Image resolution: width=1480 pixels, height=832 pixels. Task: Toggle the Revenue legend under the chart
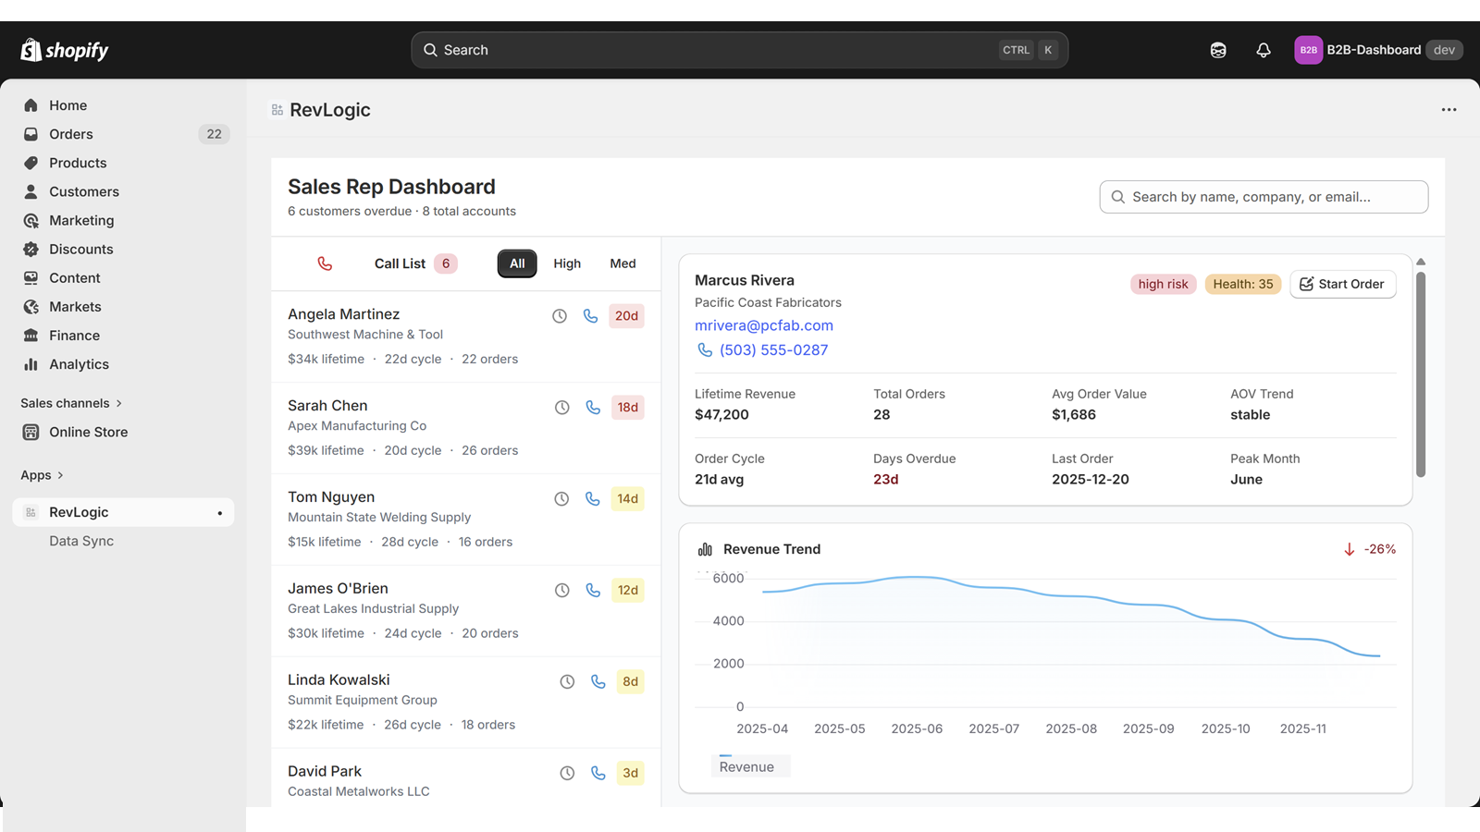(x=749, y=765)
